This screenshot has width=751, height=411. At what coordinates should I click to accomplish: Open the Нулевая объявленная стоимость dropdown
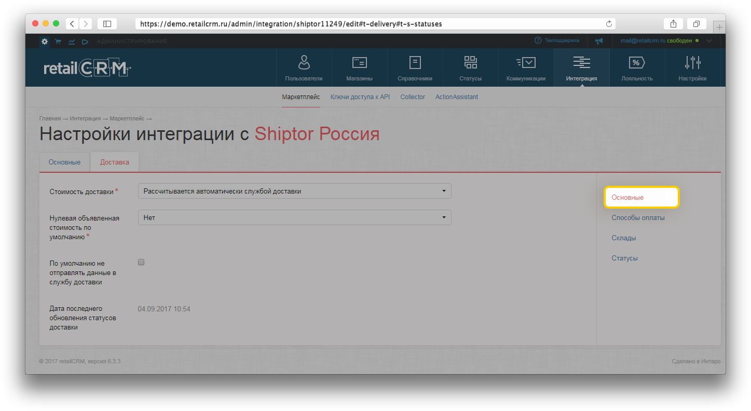coord(294,217)
